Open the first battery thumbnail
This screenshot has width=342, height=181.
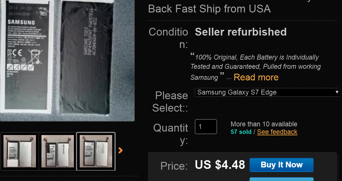tap(20, 151)
